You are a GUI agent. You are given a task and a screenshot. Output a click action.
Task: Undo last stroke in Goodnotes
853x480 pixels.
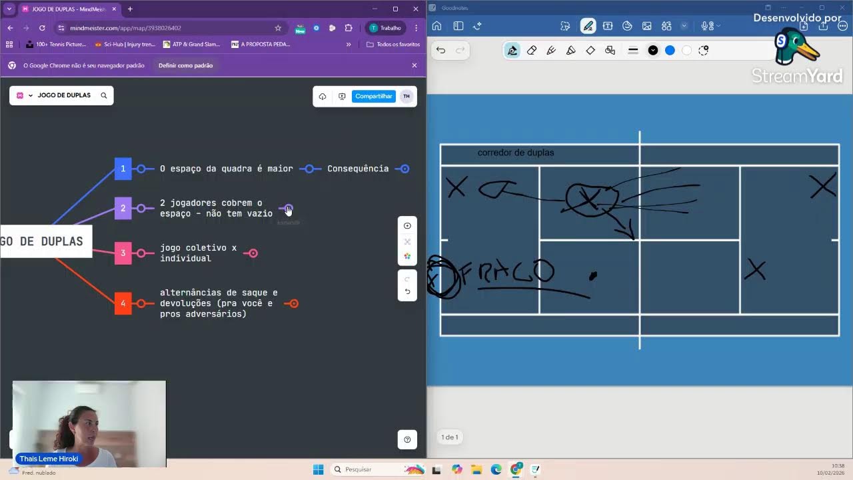click(x=440, y=50)
